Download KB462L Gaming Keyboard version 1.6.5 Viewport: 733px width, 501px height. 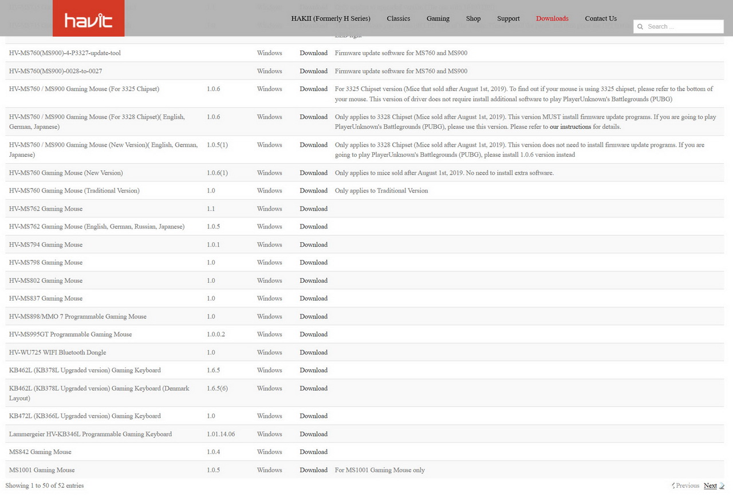[313, 370]
